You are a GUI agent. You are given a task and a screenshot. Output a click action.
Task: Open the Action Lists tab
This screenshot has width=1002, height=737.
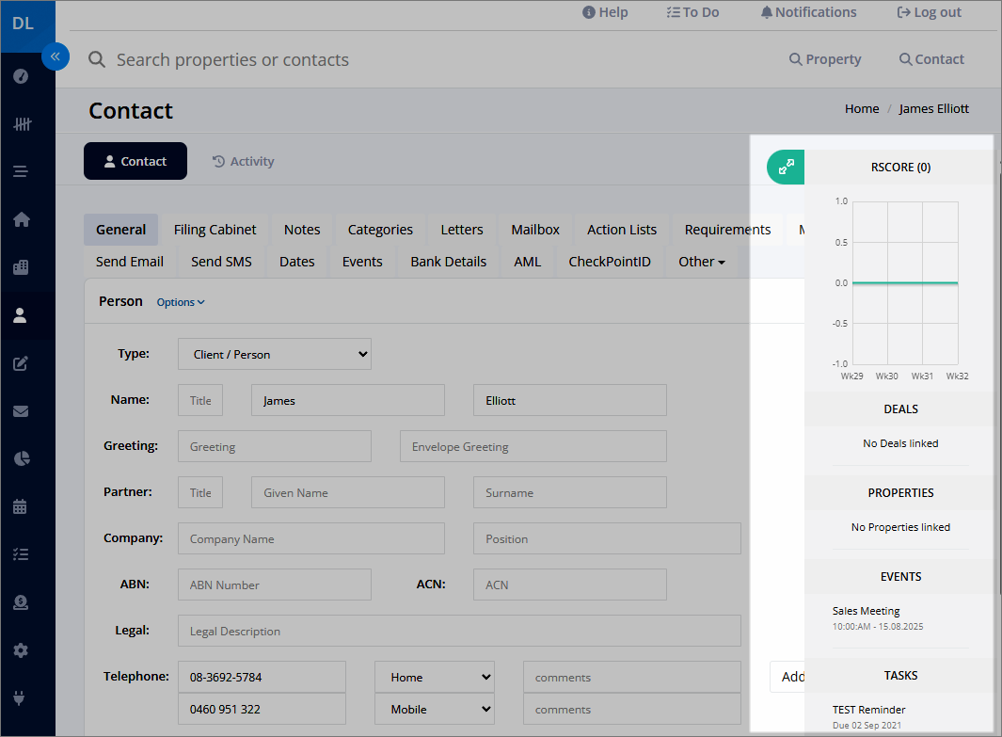click(x=622, y=230)
